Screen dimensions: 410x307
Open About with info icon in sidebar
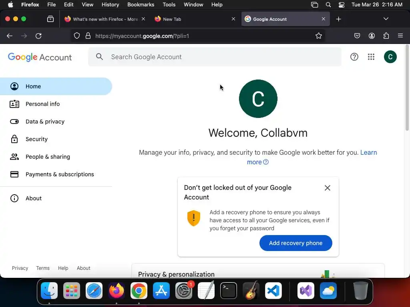click(x=56, y=198)
